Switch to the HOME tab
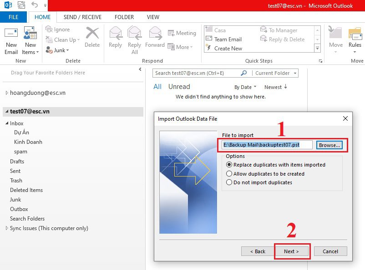The image size is (365, 270). point(42,17)
